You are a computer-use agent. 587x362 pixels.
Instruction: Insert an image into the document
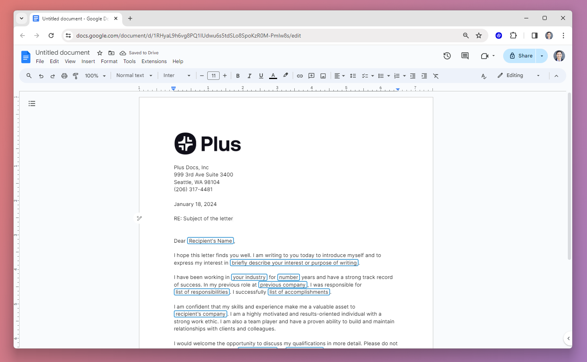[323, 75]
